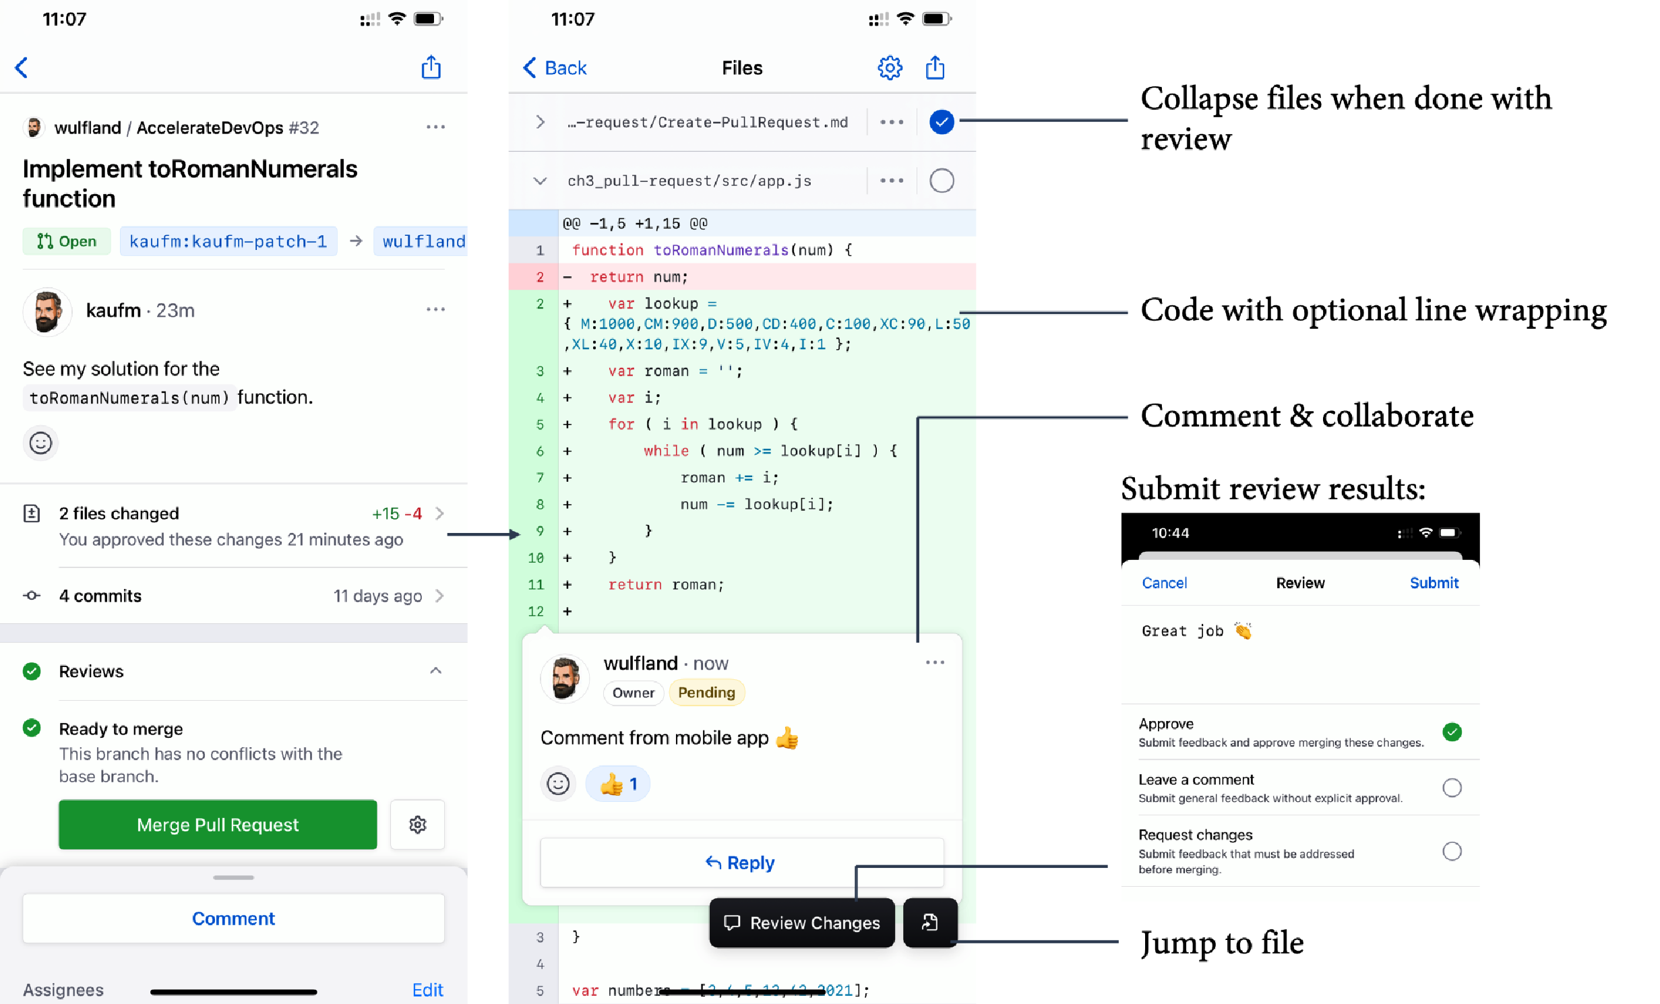
Task: Open more options next to wulfland / AccelerateDevOps #32
Action: 435,127
